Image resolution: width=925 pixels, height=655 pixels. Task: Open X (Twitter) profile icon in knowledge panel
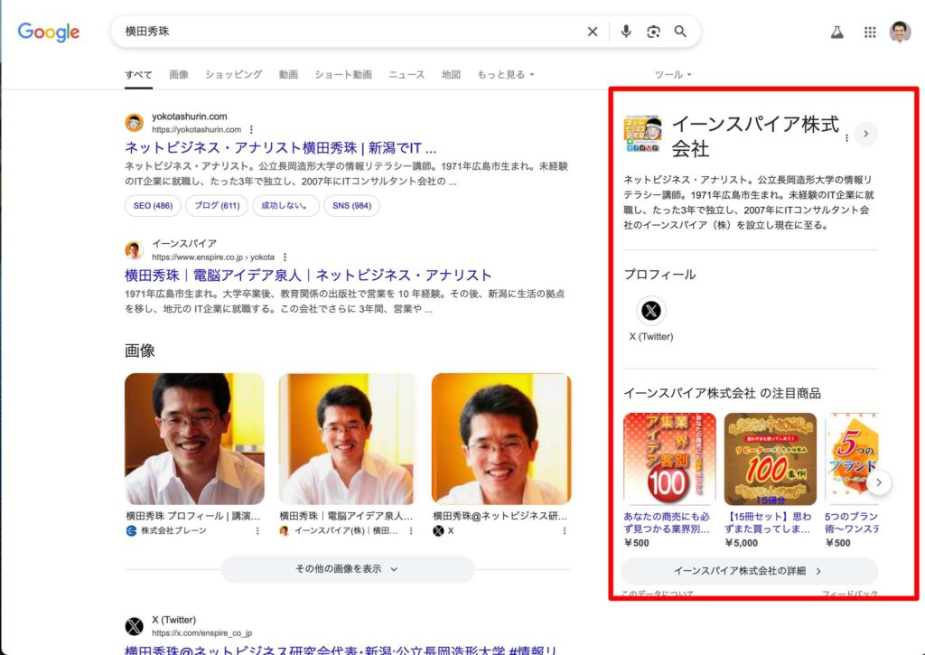coord(650,311)
